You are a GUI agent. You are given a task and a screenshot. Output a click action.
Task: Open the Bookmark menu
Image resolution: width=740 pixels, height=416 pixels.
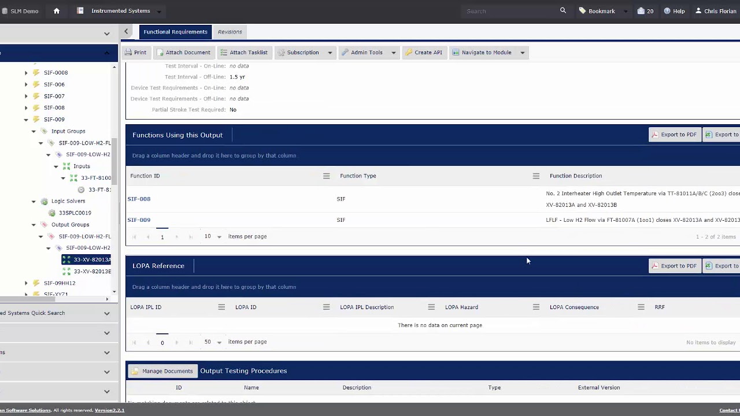point(602,11)
